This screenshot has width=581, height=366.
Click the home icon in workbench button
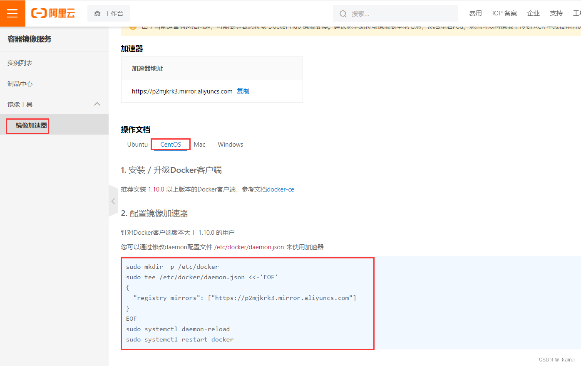[97, 14]
